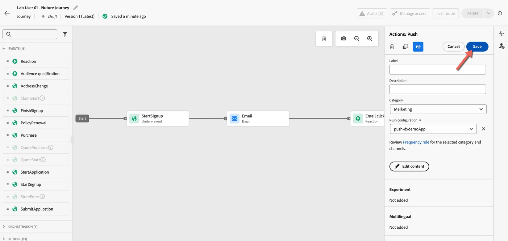Edit the journey name with the pencil icon
Screen dimensions: 508x241
coord(76,7)
